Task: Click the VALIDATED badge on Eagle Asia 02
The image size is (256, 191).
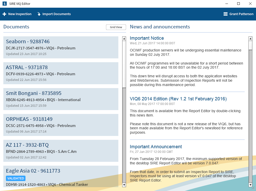Action: tap(16, 178)
